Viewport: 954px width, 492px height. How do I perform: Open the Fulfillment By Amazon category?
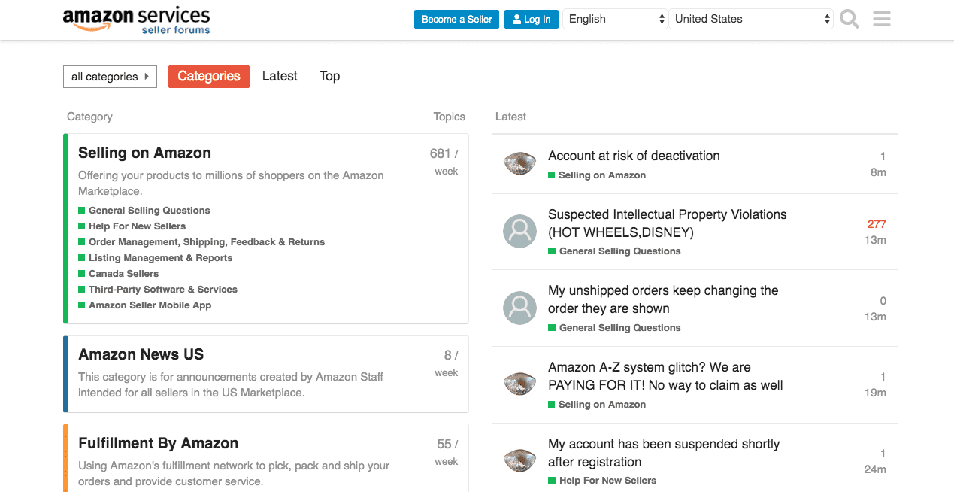pyautogui.click(x=158, y=443)
